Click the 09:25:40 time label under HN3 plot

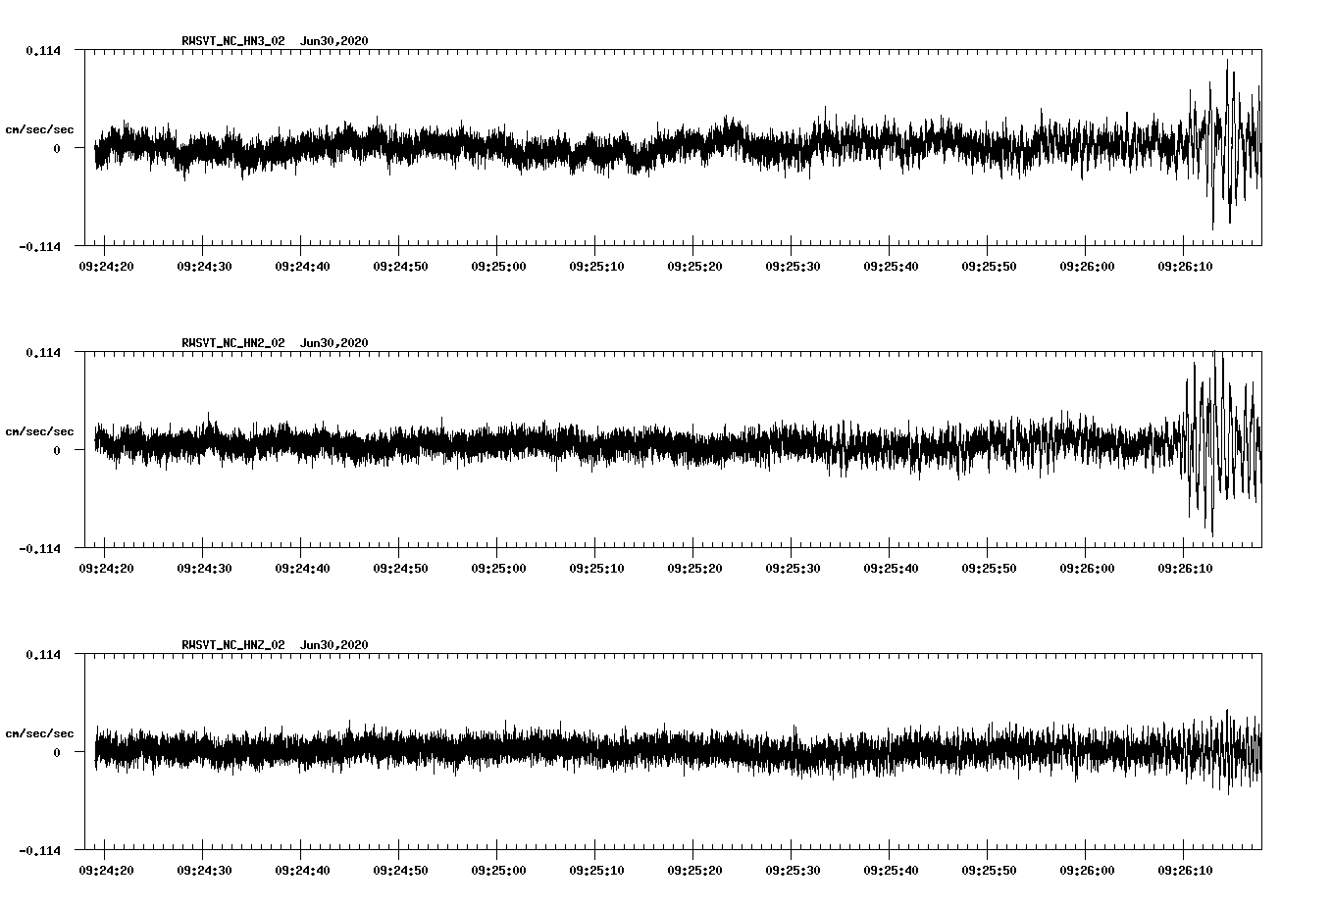pos(891,266)
